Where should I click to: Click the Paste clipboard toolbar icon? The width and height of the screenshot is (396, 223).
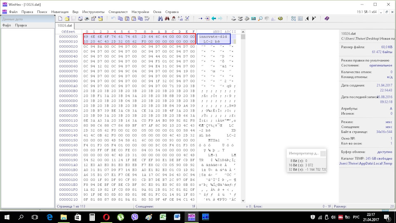(134, 19)
